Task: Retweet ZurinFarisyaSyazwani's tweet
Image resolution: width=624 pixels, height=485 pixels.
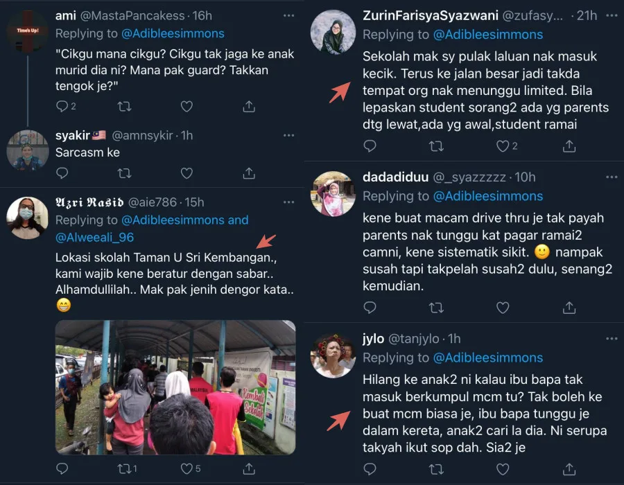Action: point(437,146)
